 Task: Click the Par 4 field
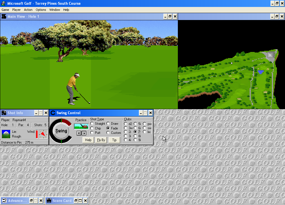23,125
